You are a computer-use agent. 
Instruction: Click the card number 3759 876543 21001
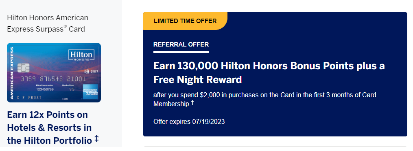point(53,79)
